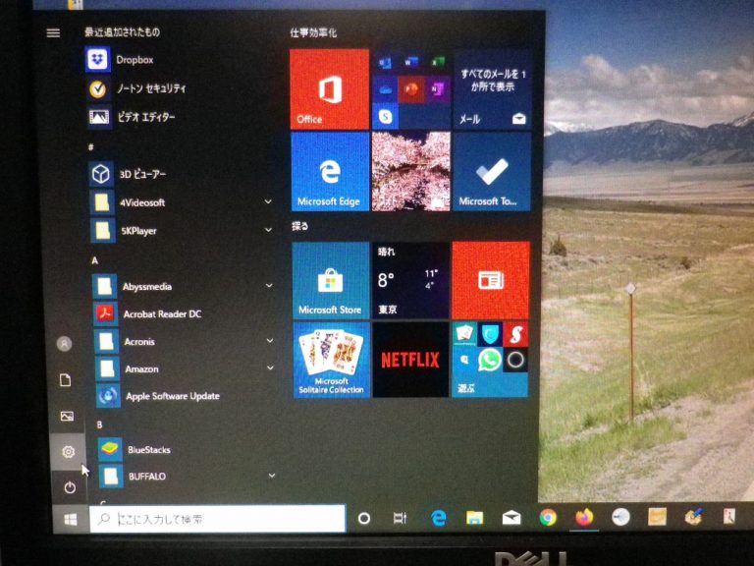Open the Microsoft Edge tile

[x=330, y=172]
